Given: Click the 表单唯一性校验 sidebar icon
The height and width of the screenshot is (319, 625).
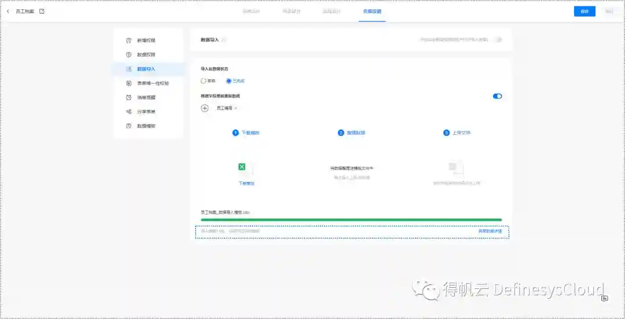Looking at the screenshot, I should (129, 83).
